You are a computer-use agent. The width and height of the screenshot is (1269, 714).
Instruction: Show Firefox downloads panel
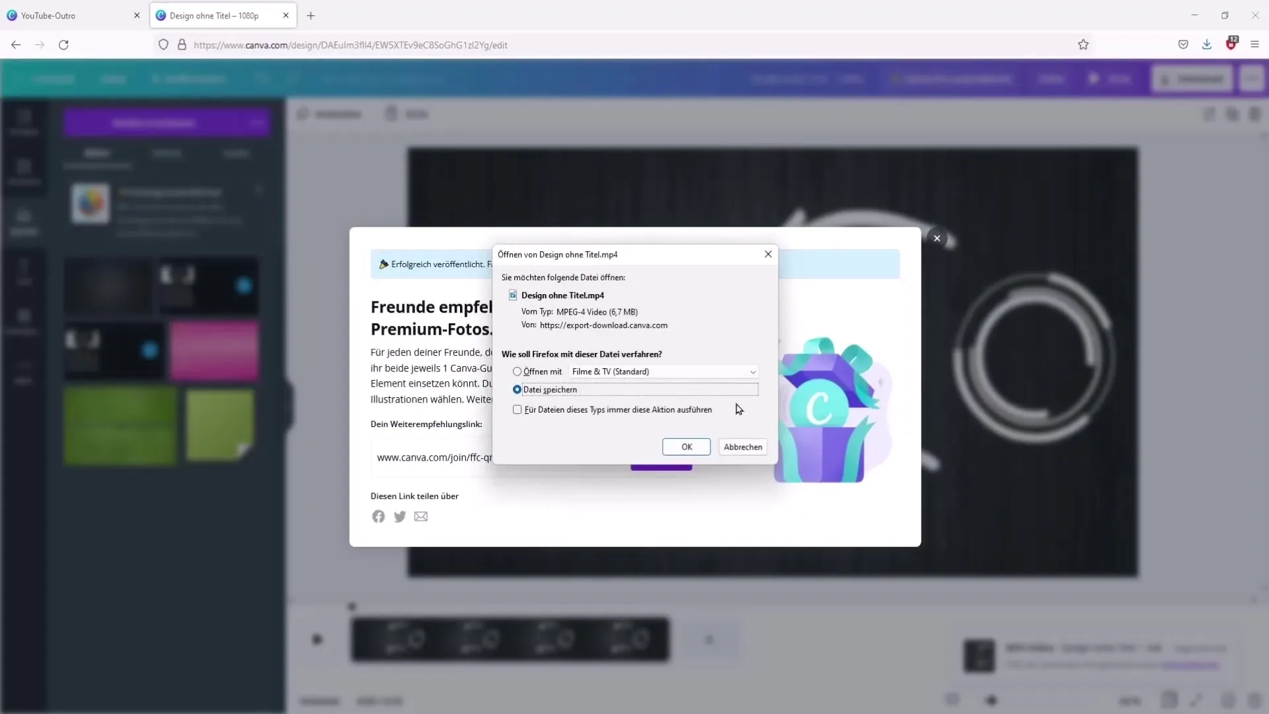tap(1207, 45)
